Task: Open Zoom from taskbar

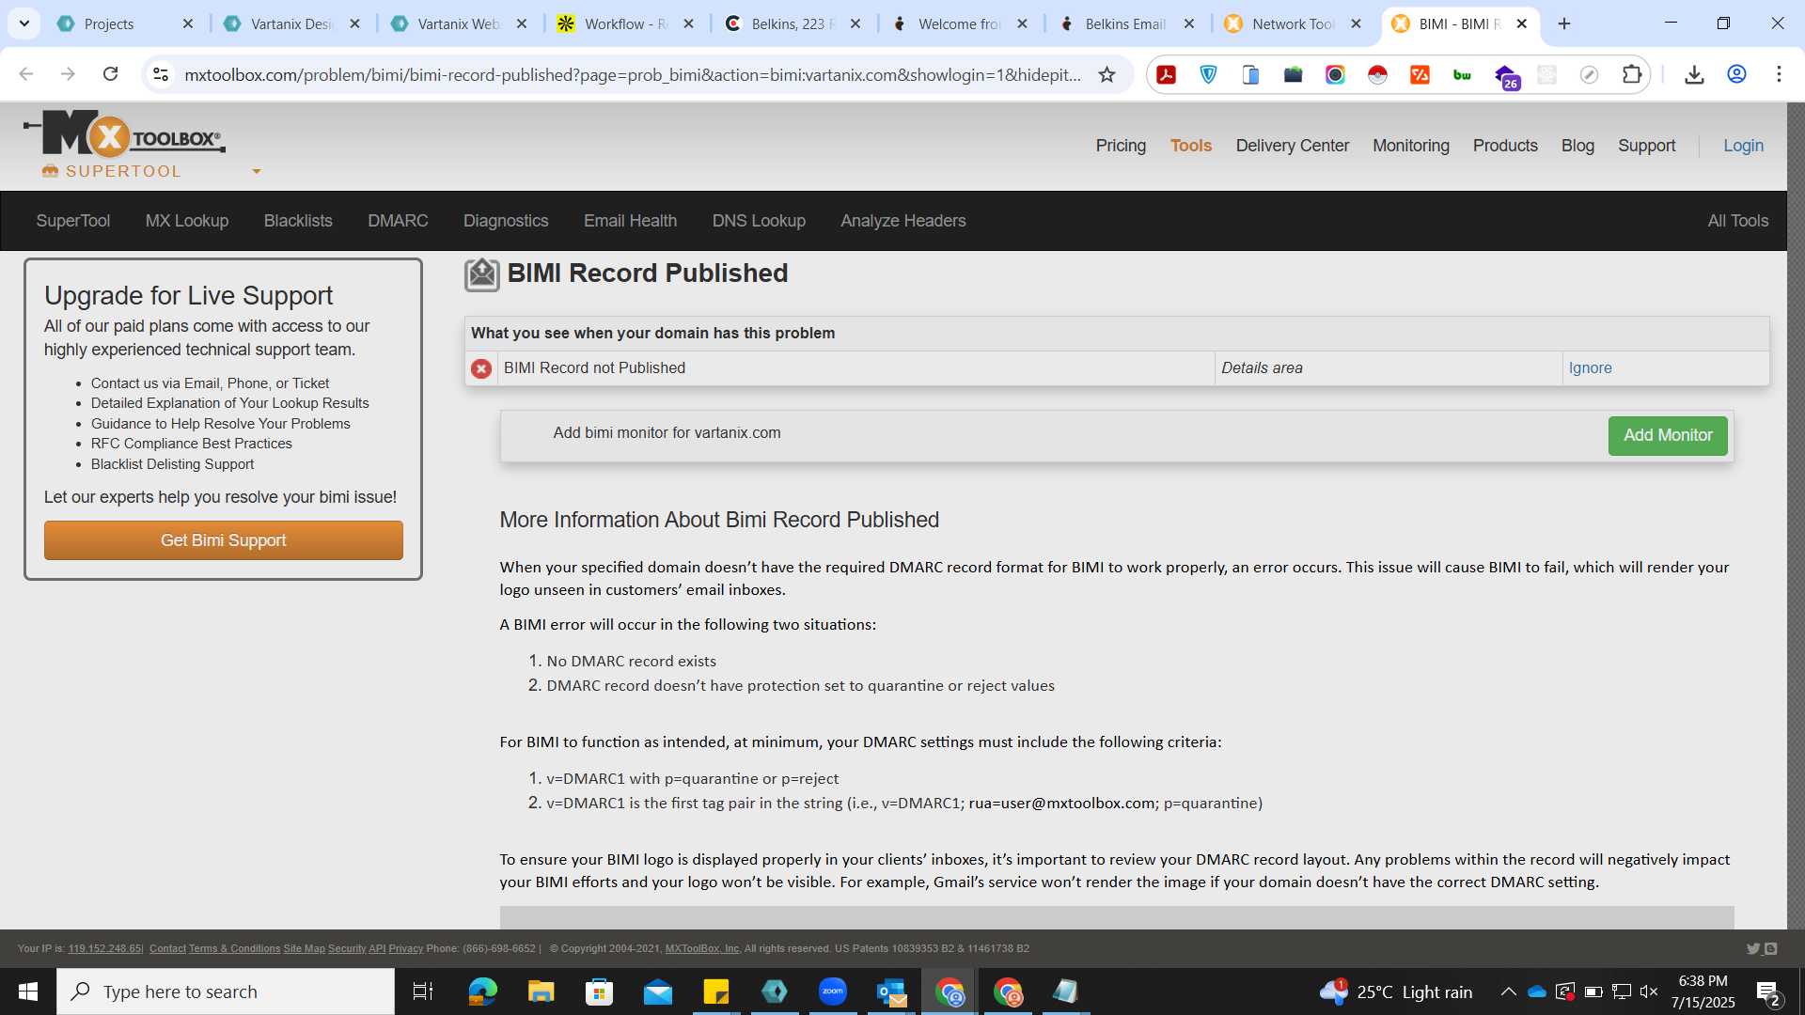Action: [x=833, y=992]
